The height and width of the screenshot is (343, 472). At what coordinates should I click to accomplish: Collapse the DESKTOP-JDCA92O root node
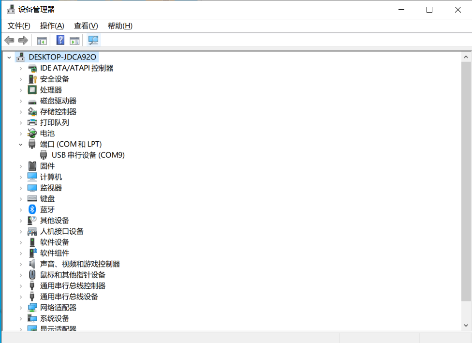click(x=9, y=57)
